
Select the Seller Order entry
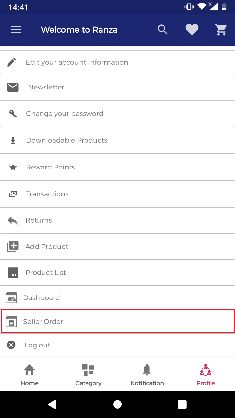tap(117, 321)
